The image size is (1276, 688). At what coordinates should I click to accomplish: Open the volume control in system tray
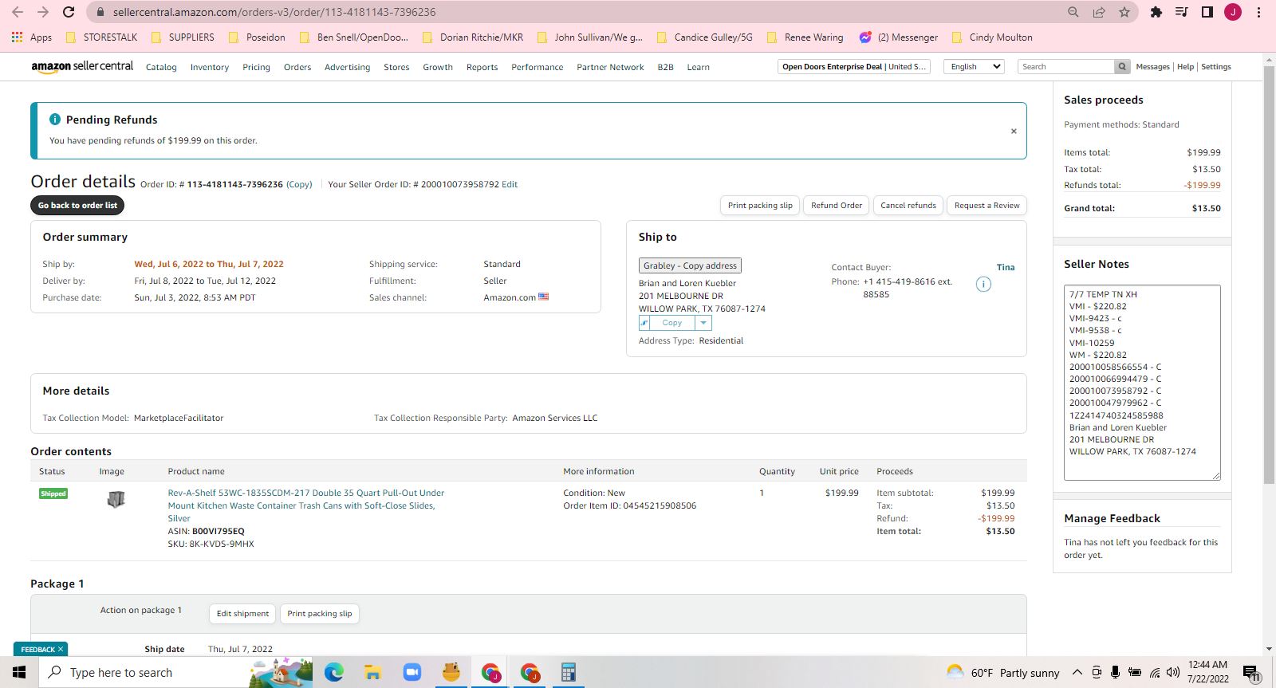coord(1172,673)
